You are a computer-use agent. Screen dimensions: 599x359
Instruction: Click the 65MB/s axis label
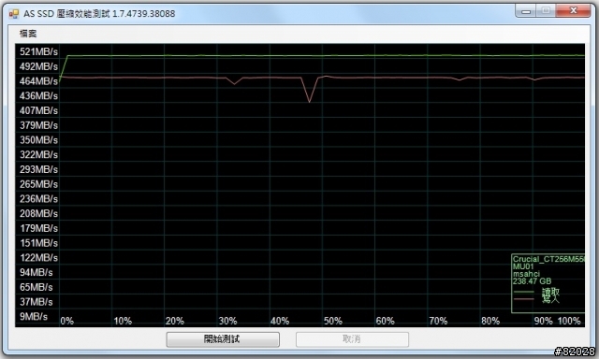pyautogui.click(x=37, y=287)
